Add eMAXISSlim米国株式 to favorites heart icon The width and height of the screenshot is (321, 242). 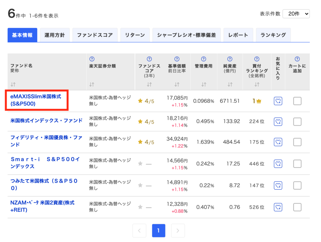(278, 101)
